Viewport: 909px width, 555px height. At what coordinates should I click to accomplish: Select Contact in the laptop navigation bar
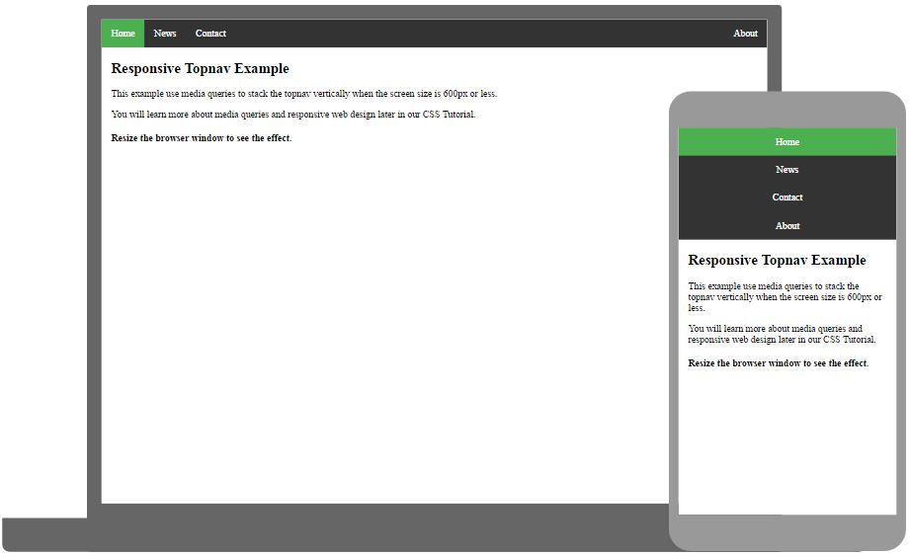(x=210, y=34)
